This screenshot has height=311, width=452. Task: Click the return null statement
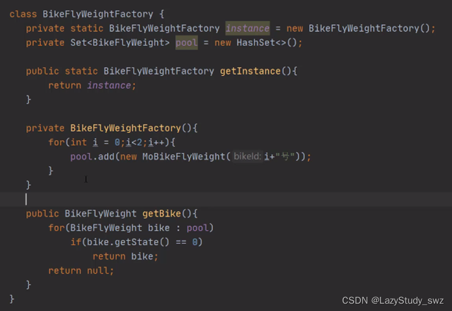click(81, 270)
